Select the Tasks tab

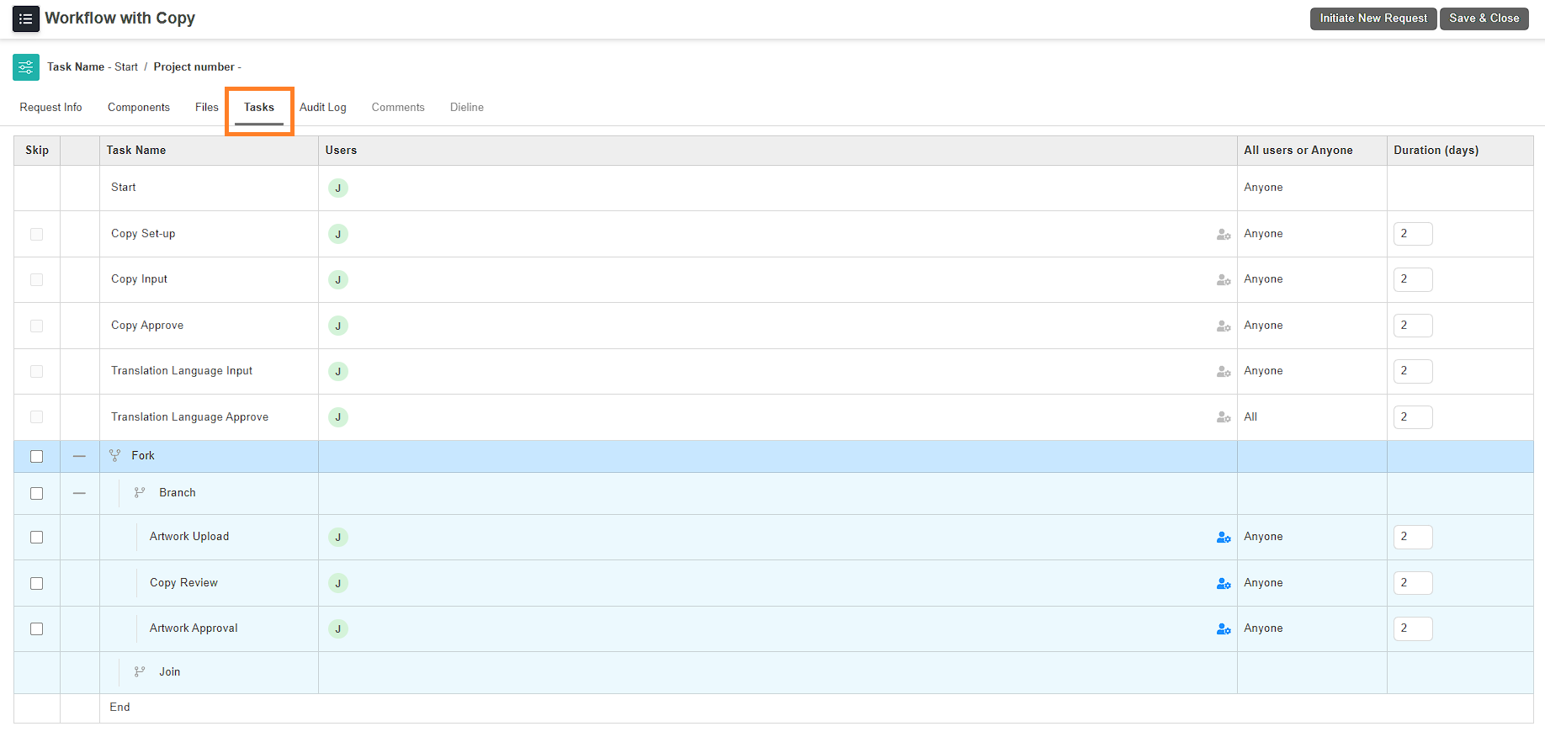(259, 108)
